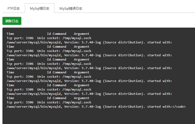
Task: Click the second 'Tcp port: 3306' log line
Action: click(49, 51)
